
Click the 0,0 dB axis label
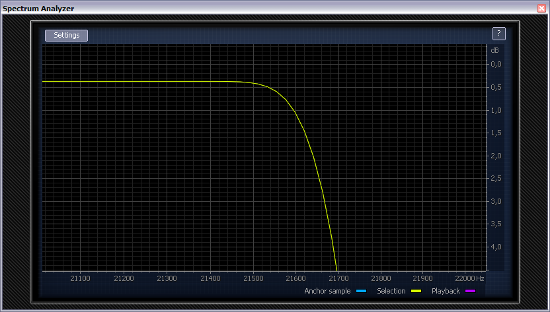(496, 64)
